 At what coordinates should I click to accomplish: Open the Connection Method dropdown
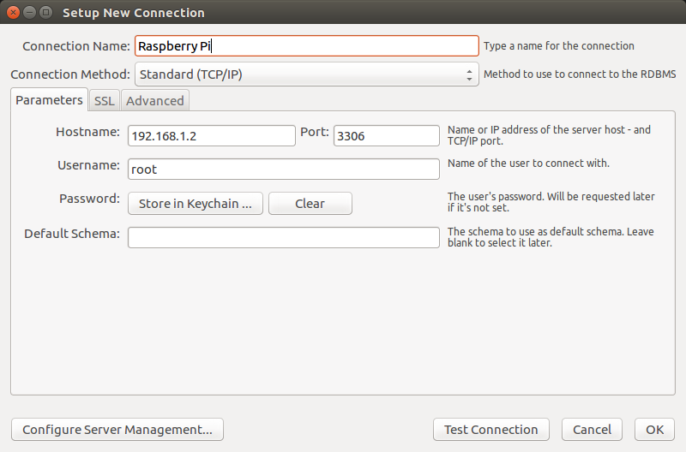pyautogui.click(x=307, y=74)
